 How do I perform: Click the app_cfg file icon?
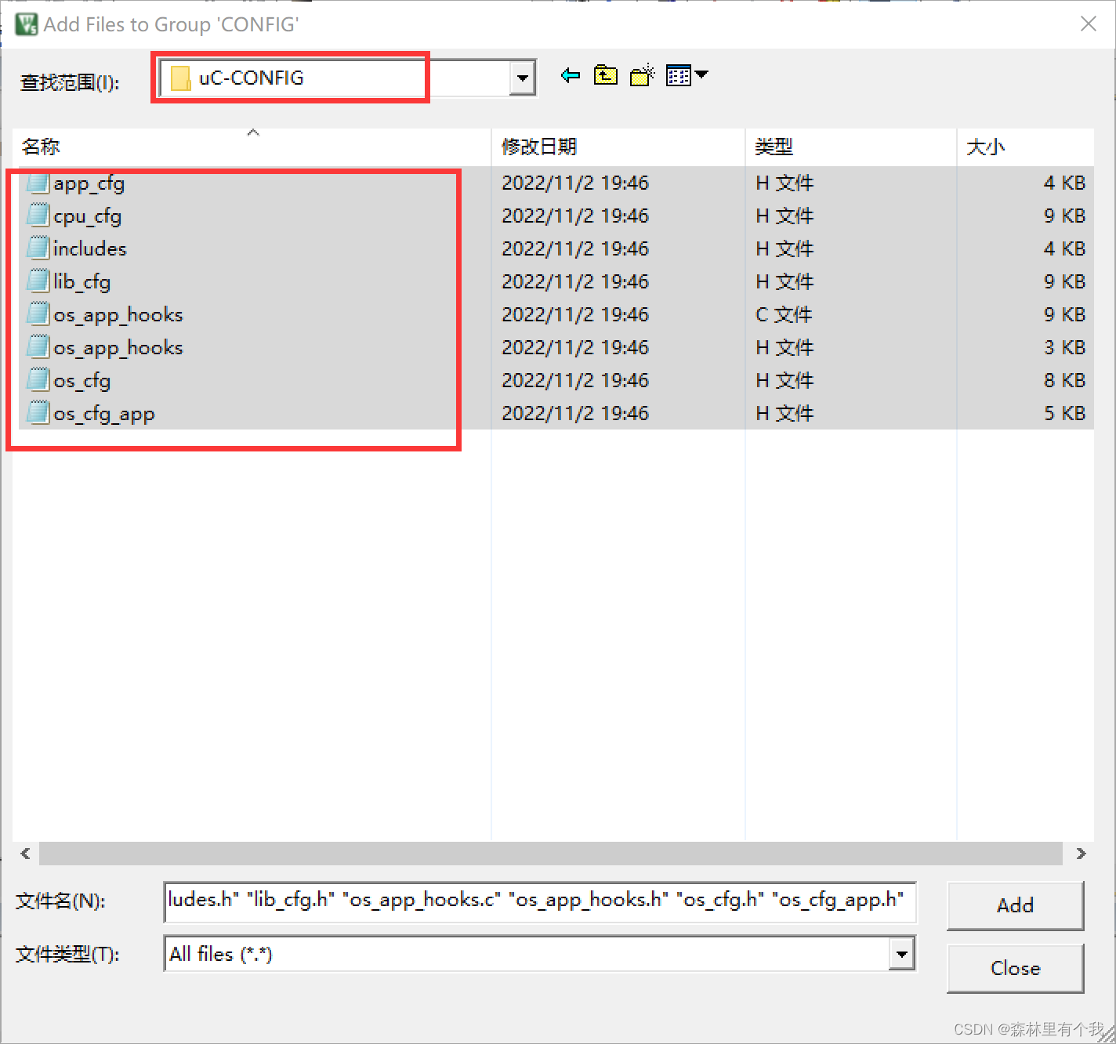(38, 183)
